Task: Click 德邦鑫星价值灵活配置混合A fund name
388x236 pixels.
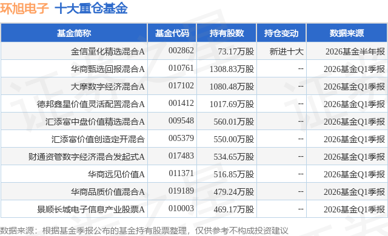Action: coord(91,104)
